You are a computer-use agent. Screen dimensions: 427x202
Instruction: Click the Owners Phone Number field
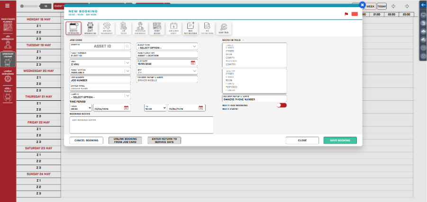(254, 98)
